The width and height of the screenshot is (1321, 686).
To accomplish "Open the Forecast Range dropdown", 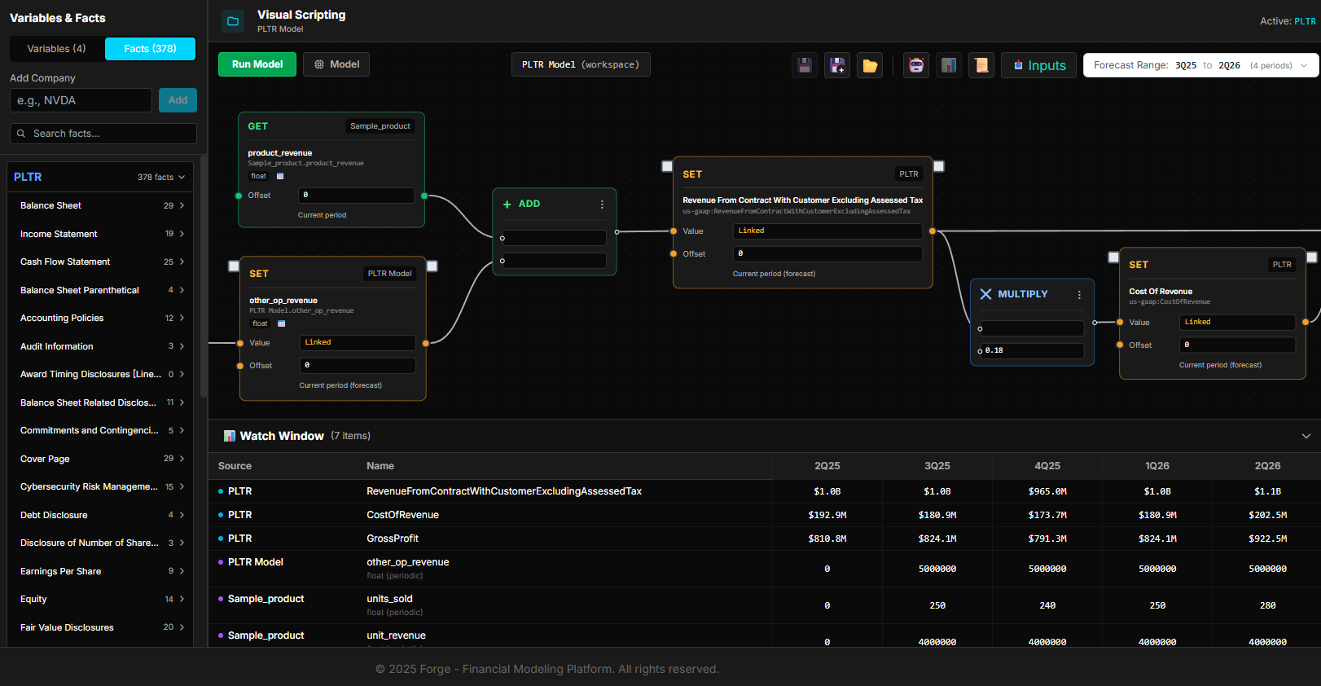I will tap(1200, 65).
